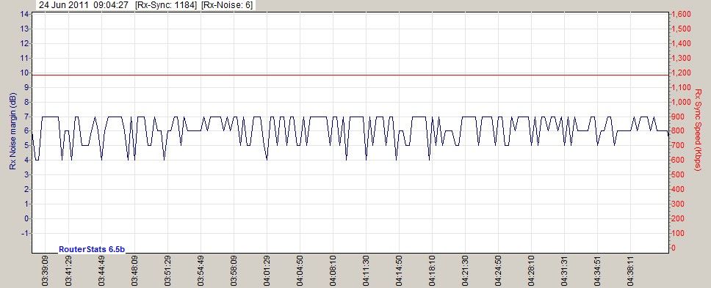The width and height of the screenshot is (711, 288).
Task: Click the time label 04:04:50
Action: click(300, 271)
